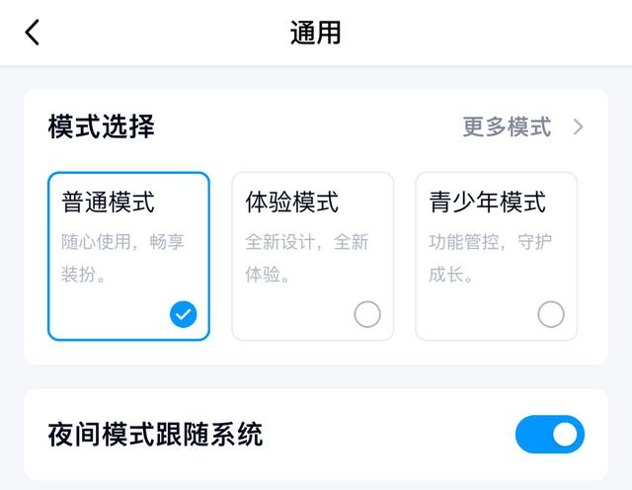Expand the chevron next to 更多模式
The image size is (632, 490).
pyautogui.click(x=579, y=127)
